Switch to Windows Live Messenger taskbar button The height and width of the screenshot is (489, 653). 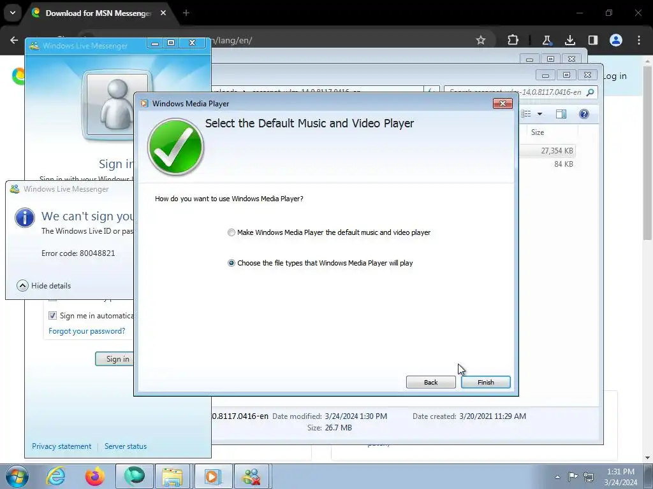coord(251,476)
